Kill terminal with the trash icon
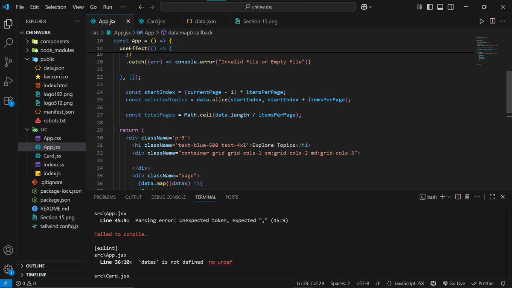The height and width of the screenshot is (288, 512). 467,197
